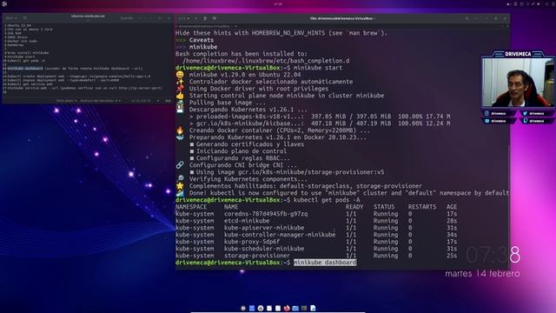556x313 pixels.
Task: Open the blue folder icon in the dock
Action: coord(295,308)
